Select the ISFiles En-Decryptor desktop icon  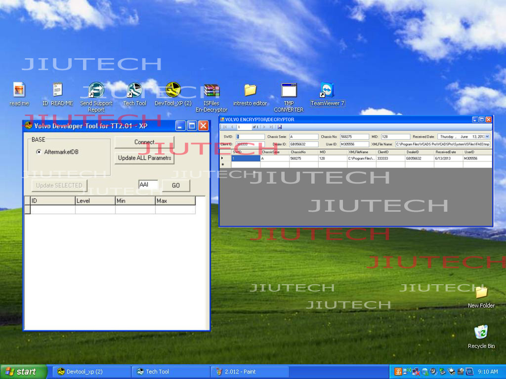211,91
